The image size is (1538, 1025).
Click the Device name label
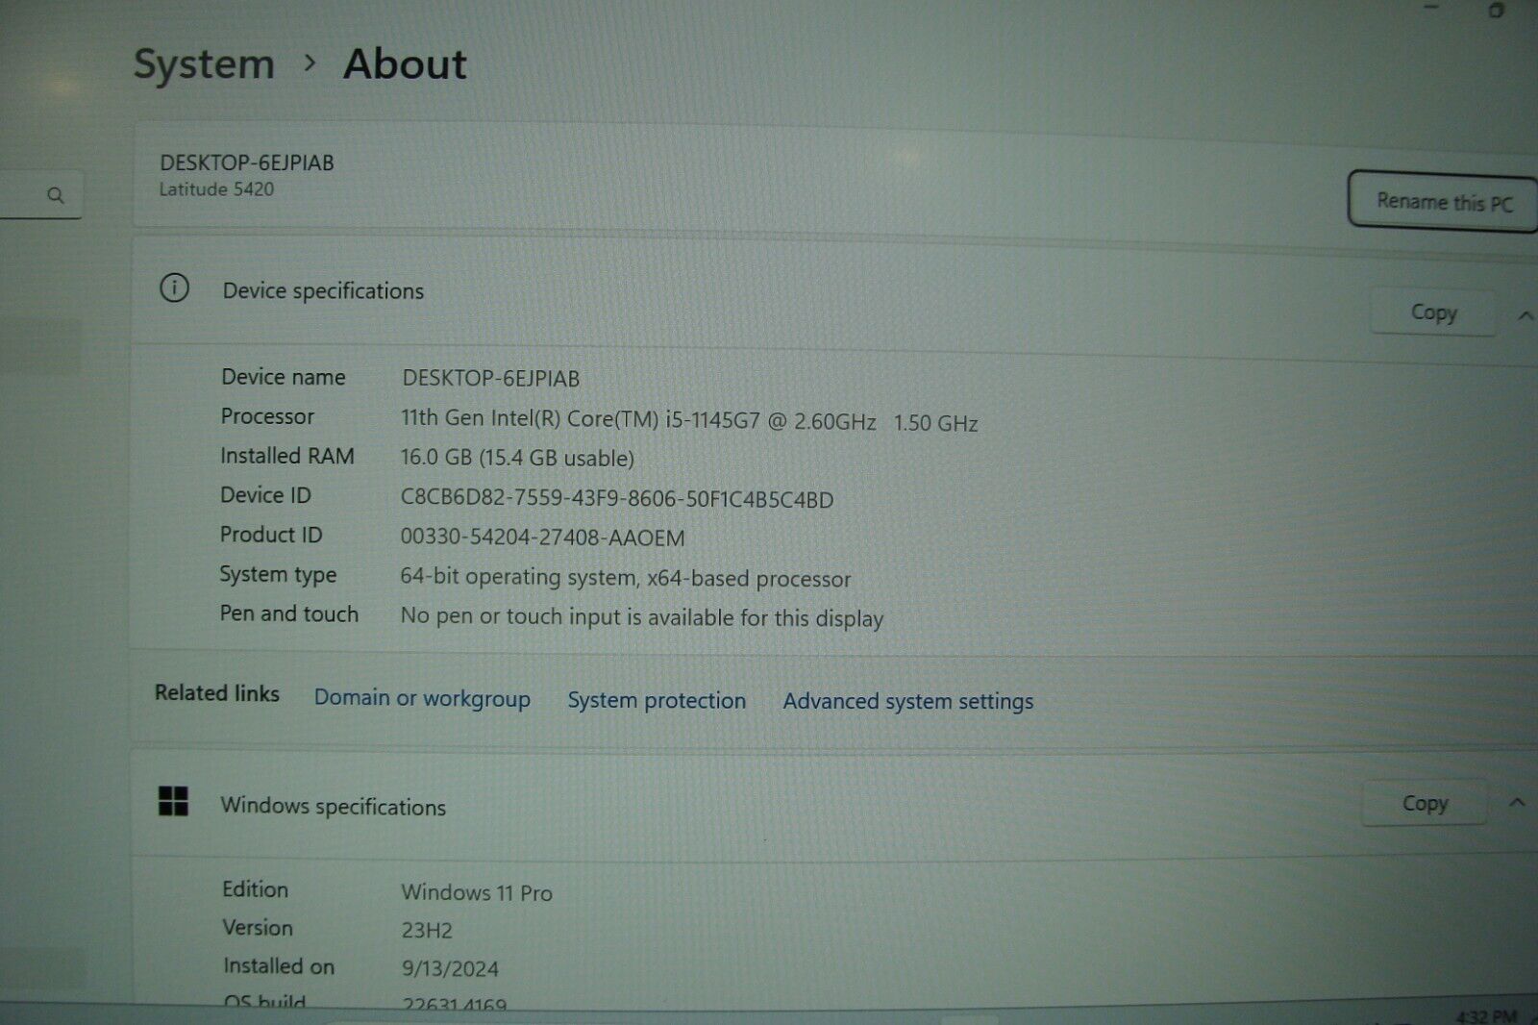[284, 377]
